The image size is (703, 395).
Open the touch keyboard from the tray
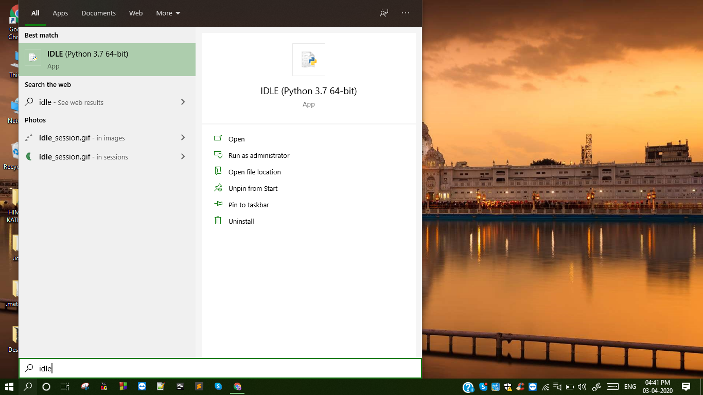pyautogui.click(x=612, y=387)
